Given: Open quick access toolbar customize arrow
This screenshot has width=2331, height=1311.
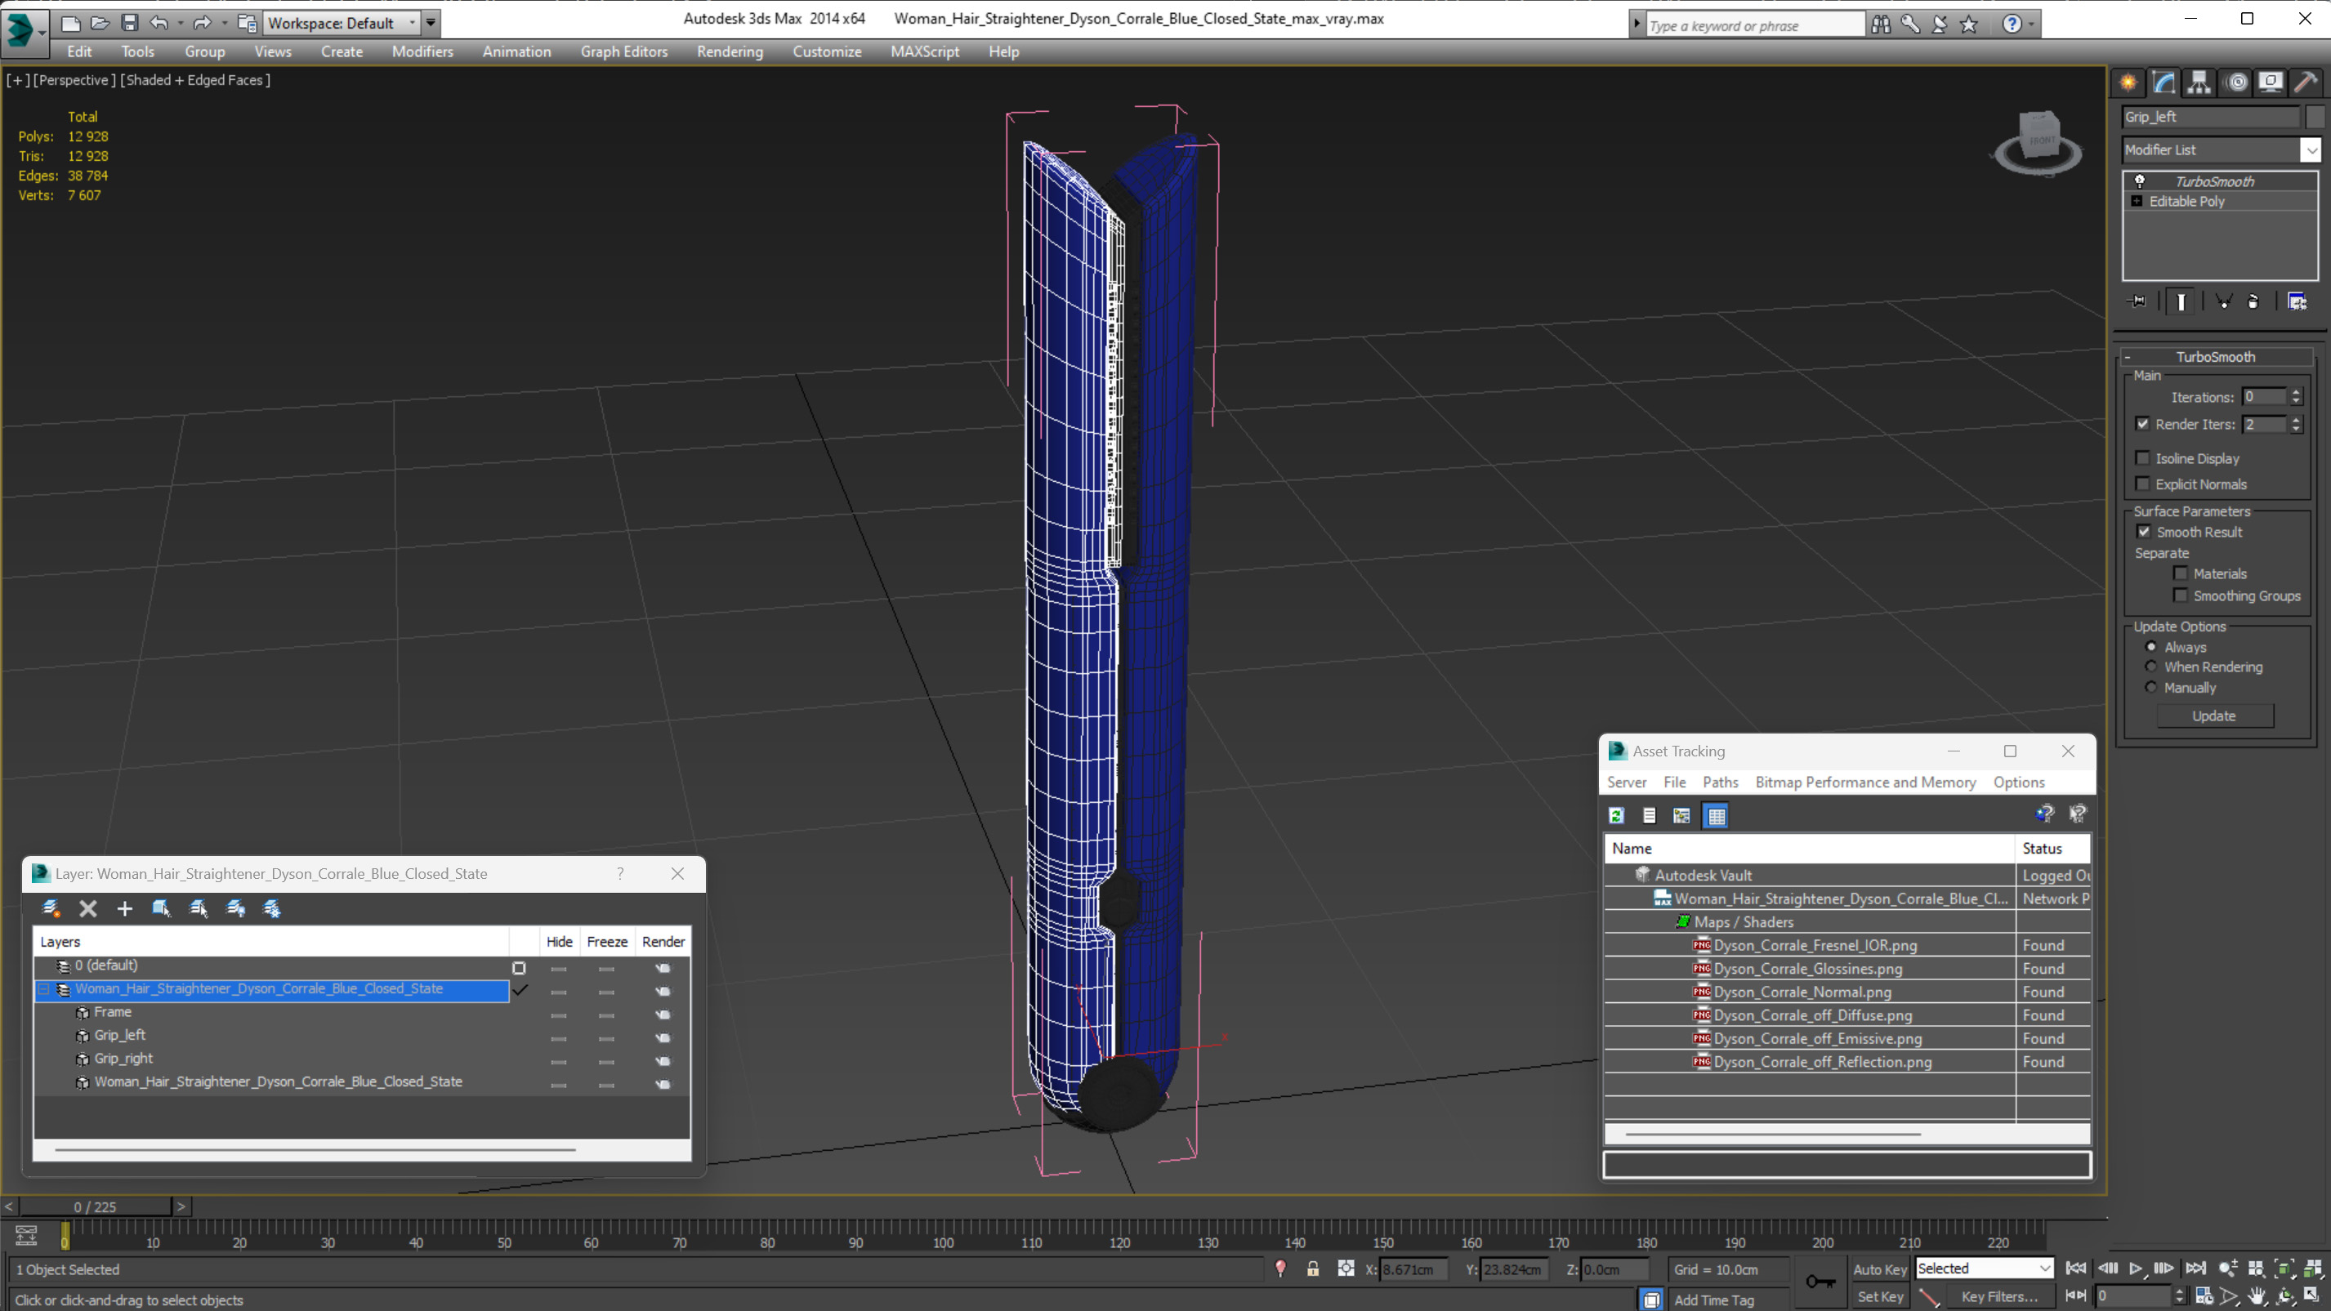Looking at the screenshot, I should tap(431, 23).
